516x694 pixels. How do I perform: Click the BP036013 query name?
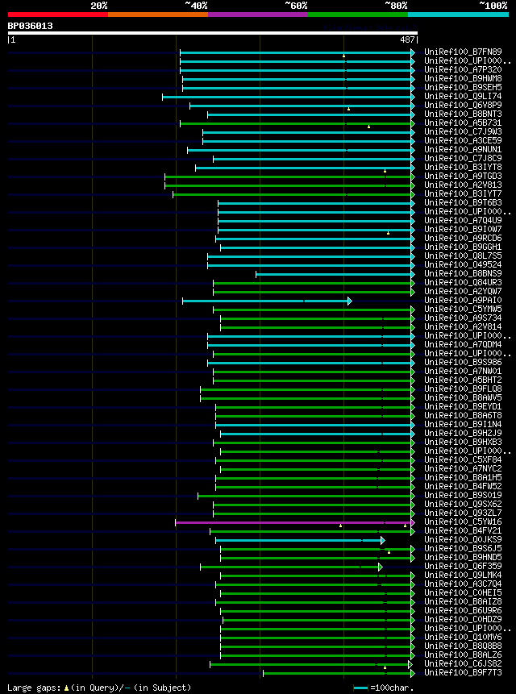pyautogui.click(x=30, y=26)
